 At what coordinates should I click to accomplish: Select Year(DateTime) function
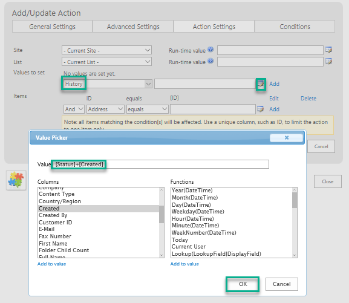(232, 191)
